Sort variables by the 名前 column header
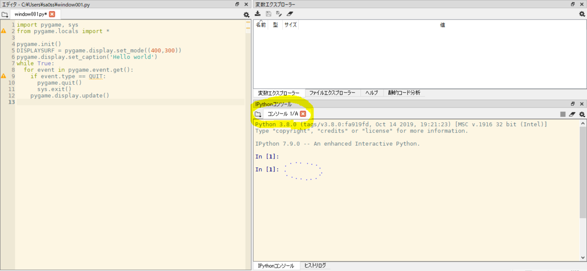 261,25
